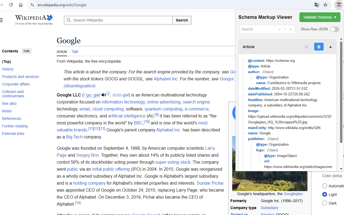Open the Alphabet Inc. hatnote link
Image resolution: width=344 pixels, height=215 pixels.
pos(166,79)
